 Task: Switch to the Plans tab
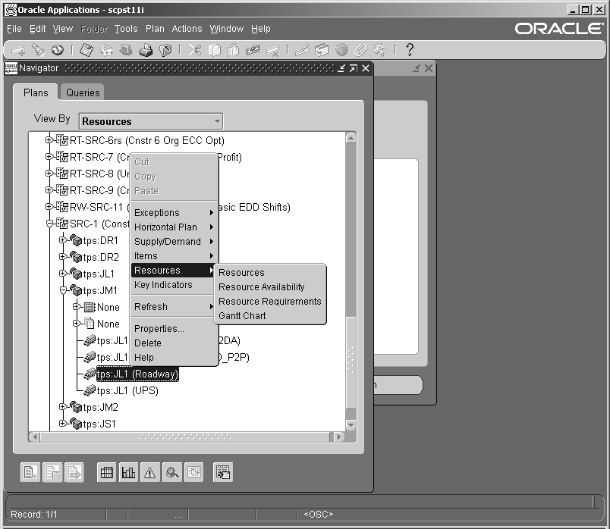(x=36, y=92)
